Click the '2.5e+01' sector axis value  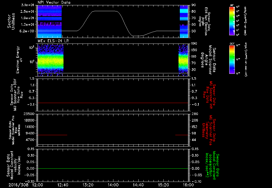28,11
